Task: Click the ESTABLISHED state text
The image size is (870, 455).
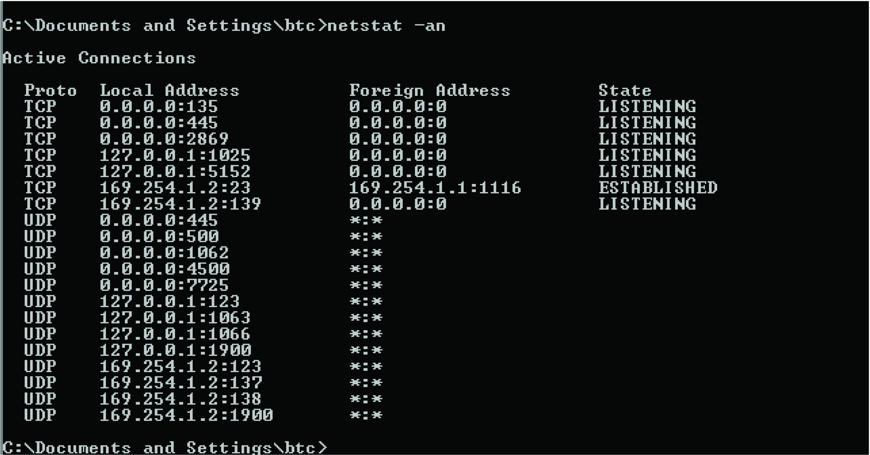Action: [x=658, y=188]
